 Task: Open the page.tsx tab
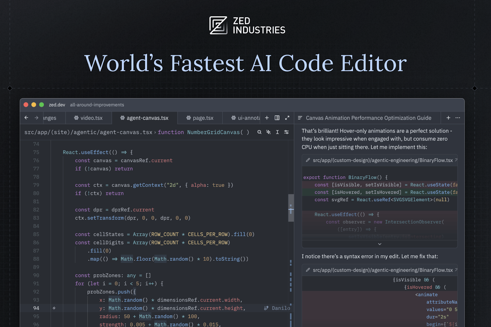[200, 118]
